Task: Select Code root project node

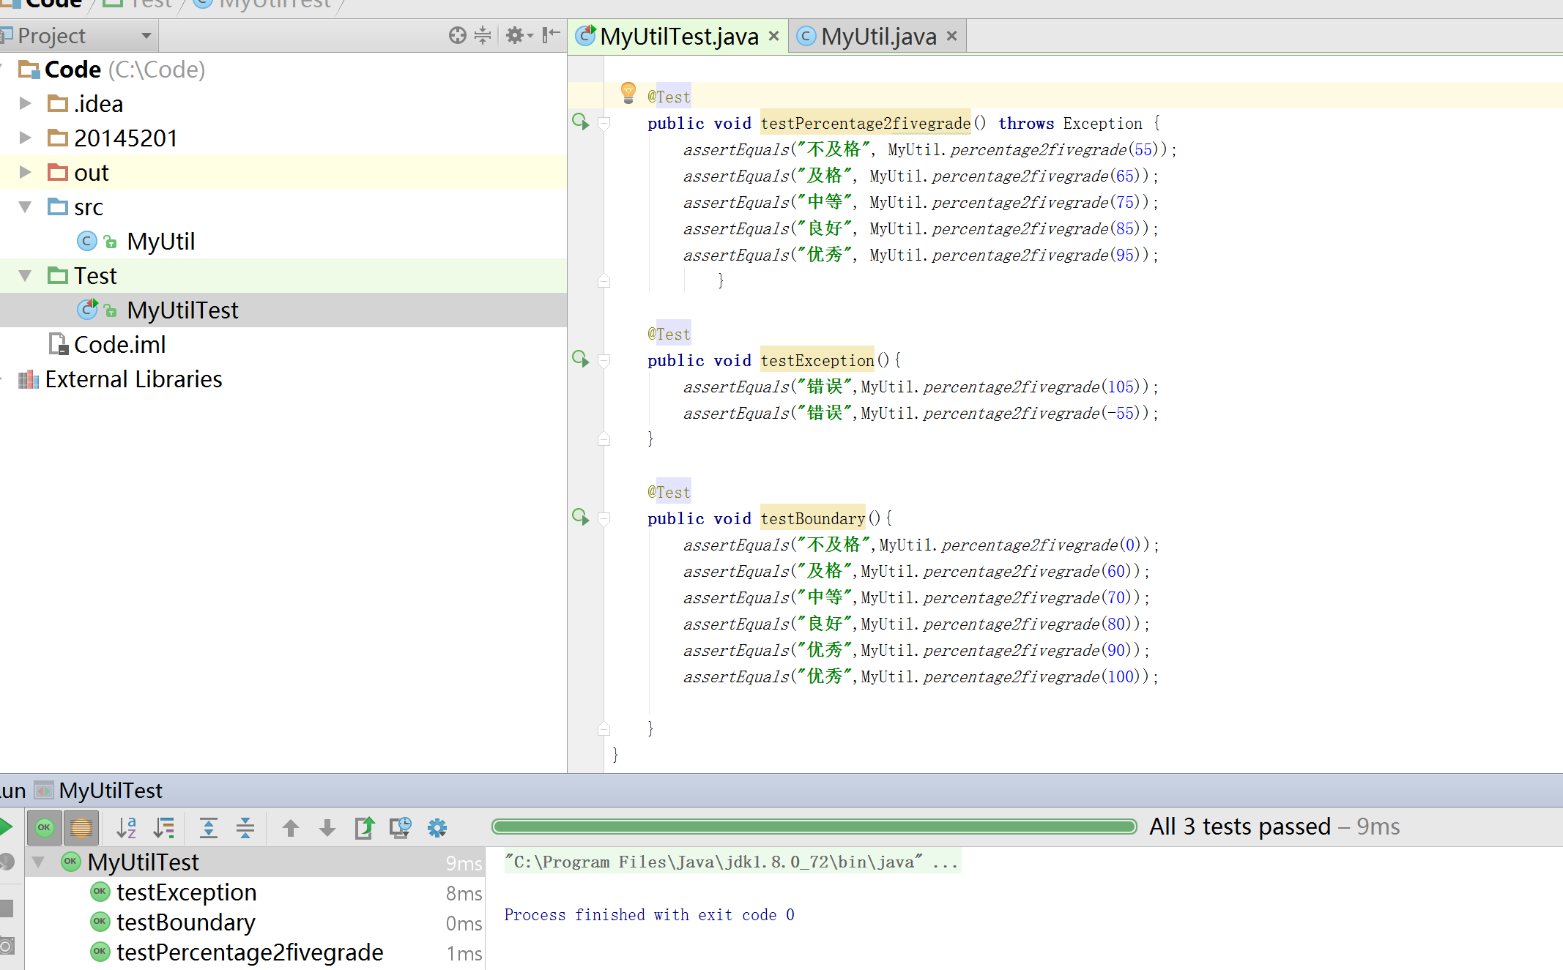Action: [x=73, y=69]
